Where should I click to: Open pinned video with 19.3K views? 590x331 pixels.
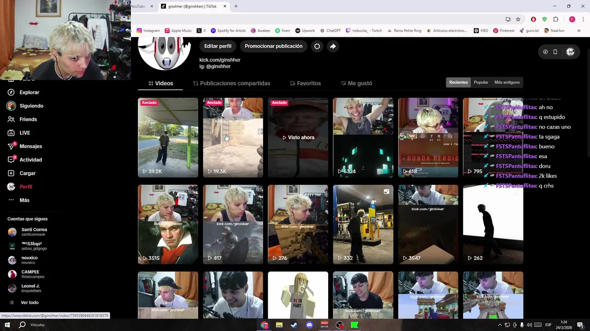(233, 137)
